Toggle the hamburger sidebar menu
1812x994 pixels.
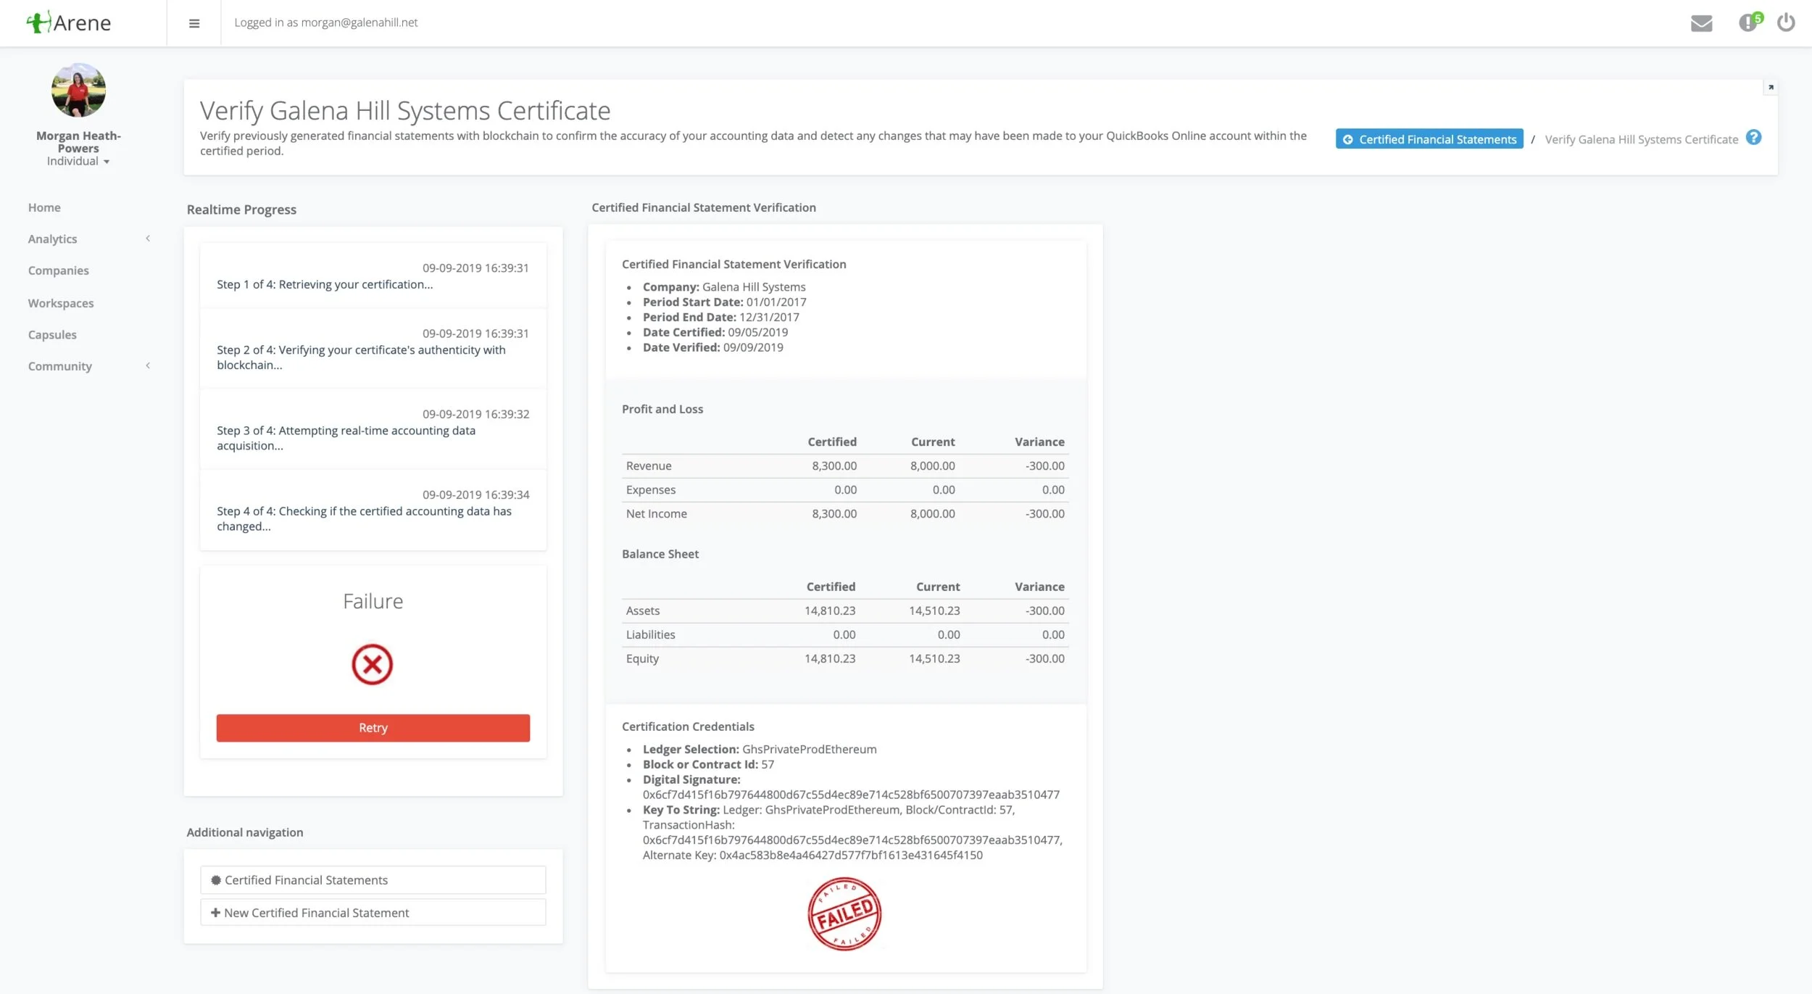click(194, 23)
